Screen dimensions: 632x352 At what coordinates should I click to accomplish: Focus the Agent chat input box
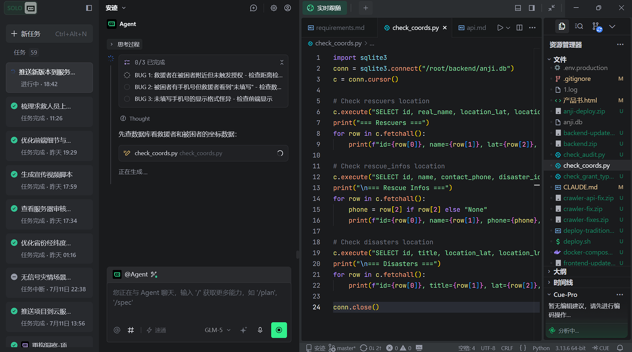coord(199,297)
